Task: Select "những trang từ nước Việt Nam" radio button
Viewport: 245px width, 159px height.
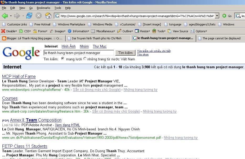Action: click(x=85, y=59)
